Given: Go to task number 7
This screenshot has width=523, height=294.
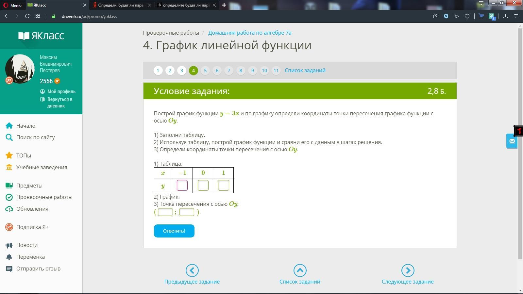Looking at the screenshot, I should coord(229,70).
